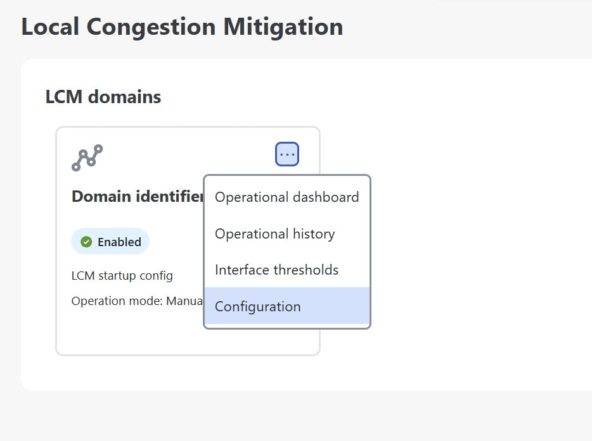Image resolution: width=592 pixels, height=441 pixels.
Task: Click the LCM domains section heading
Action: pos(103,97)
